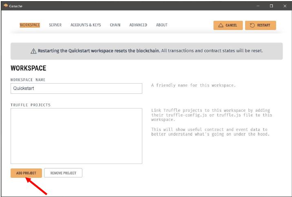Click the warning triangle in the gray banner
Screen dimensions: 292x197
pyautogui.click(x=33, y=51)
